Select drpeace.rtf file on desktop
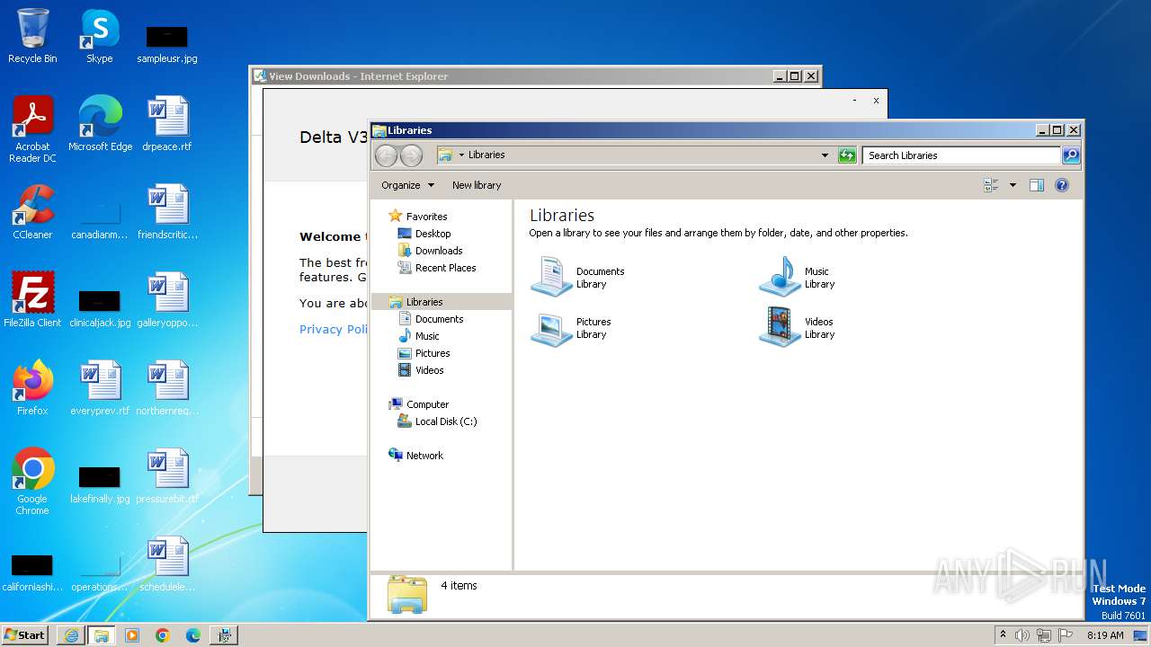This screenshot has width=1151, height=647. (167, 124)
